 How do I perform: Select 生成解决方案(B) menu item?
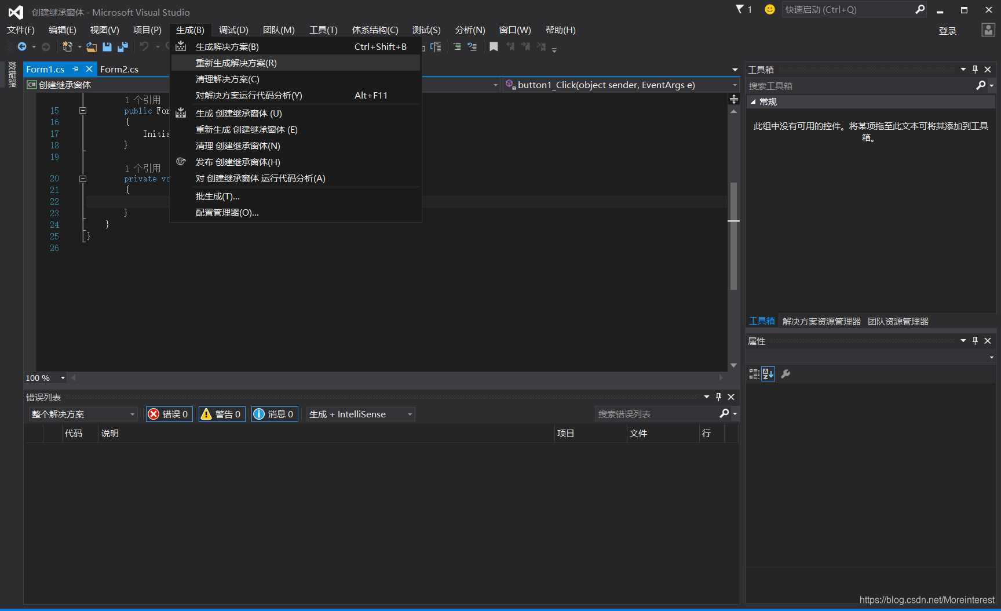click(295, 47)
